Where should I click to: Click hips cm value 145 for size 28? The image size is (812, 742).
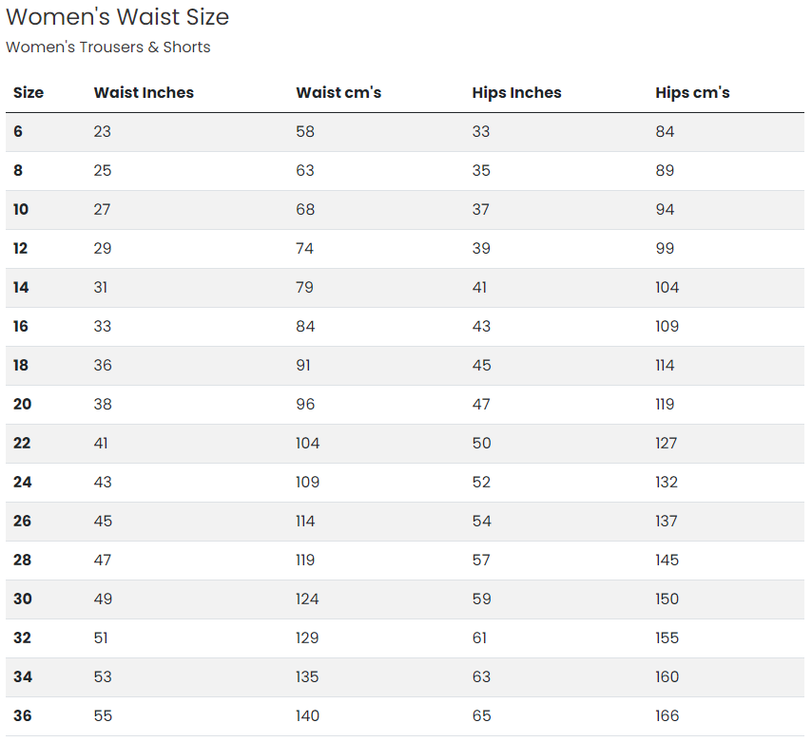tap(667, 560)
